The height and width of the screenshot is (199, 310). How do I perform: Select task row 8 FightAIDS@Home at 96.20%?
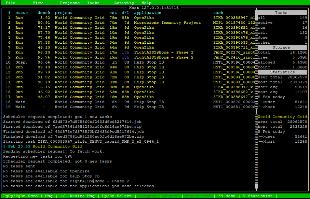point(130,52)
